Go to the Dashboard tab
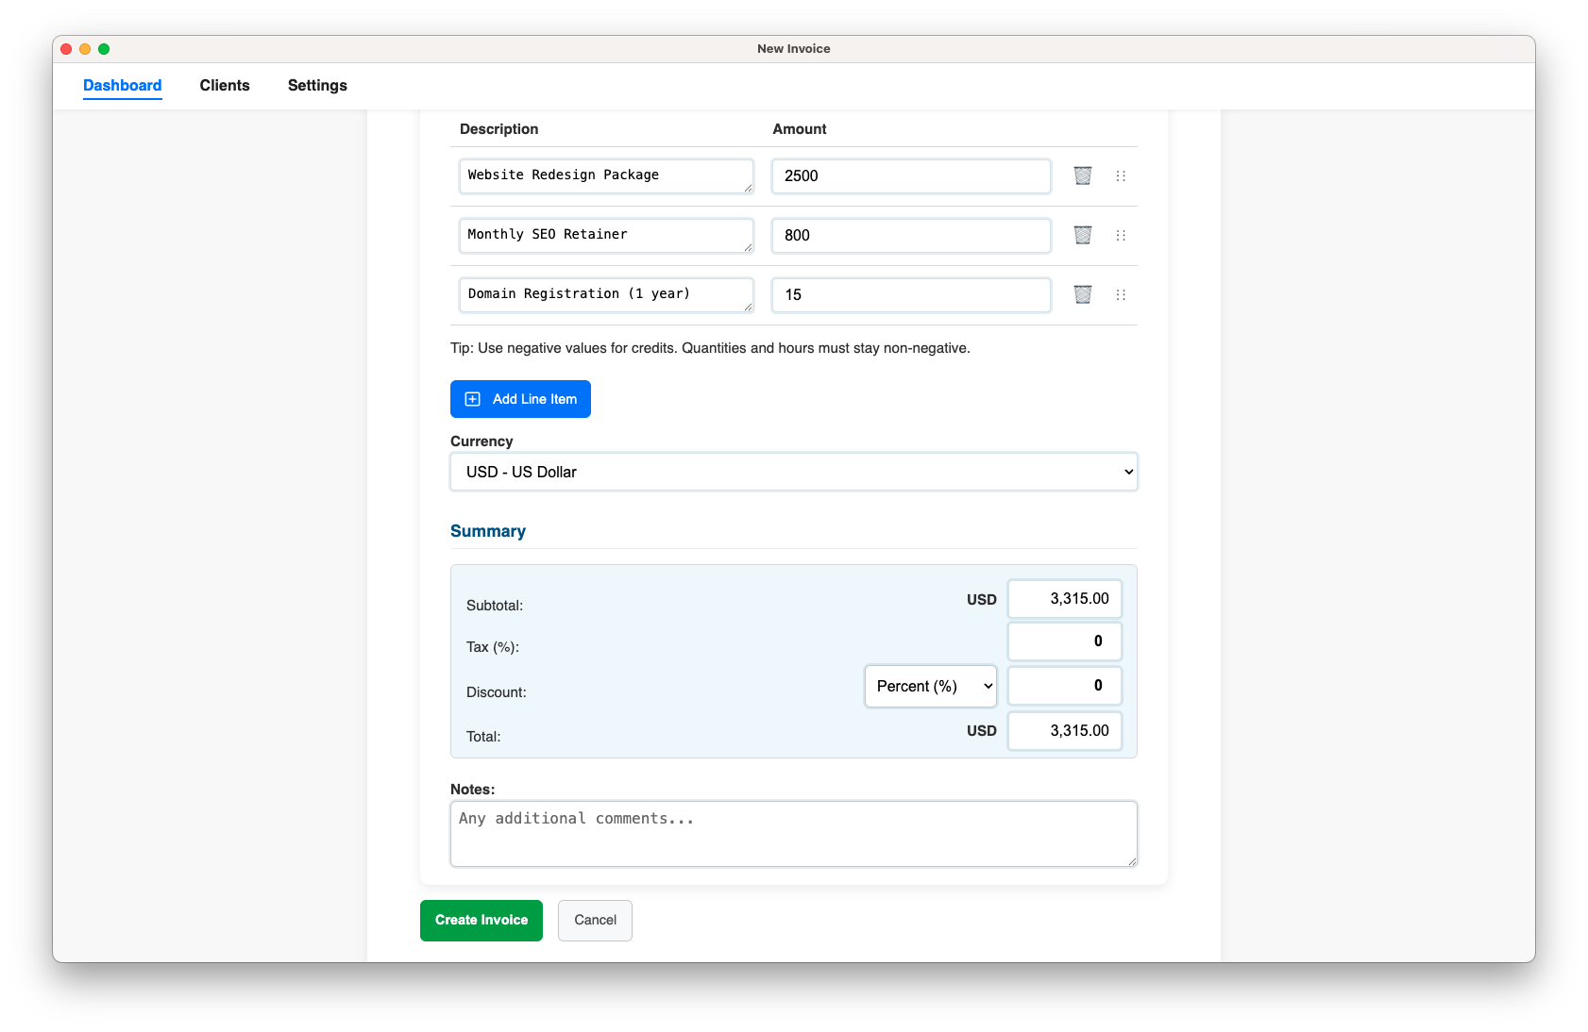This screenshot has width=1588, height=1032. 123,85
